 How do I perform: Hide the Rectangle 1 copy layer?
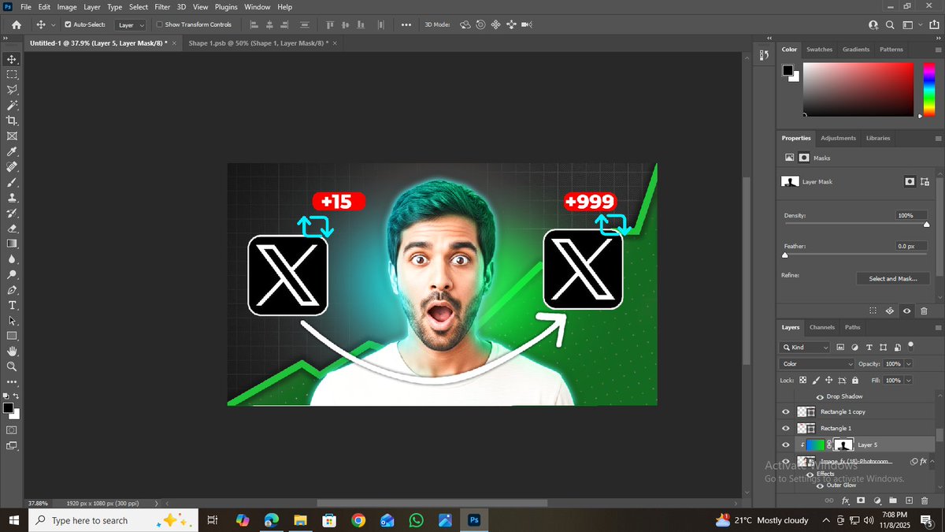785,411
